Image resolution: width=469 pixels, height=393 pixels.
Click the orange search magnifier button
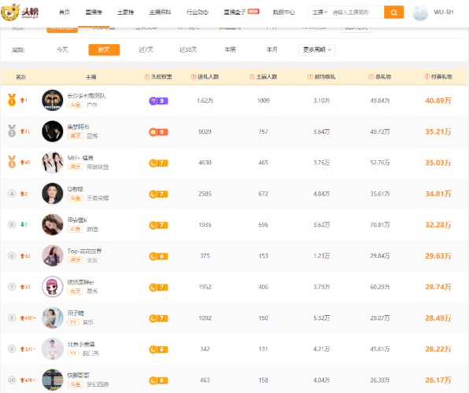pyautogui.click(x=393, y=13)
